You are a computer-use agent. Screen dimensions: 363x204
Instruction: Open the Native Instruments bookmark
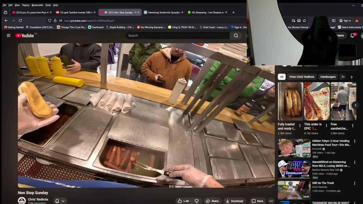pos(350,27)
